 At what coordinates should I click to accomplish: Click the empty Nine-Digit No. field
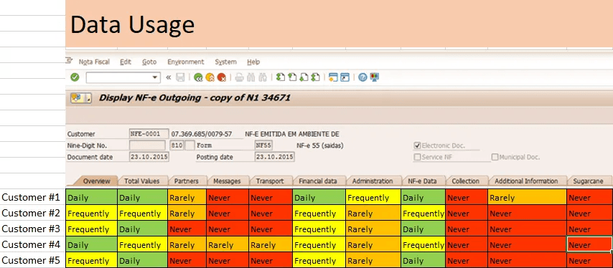(147, 145)
